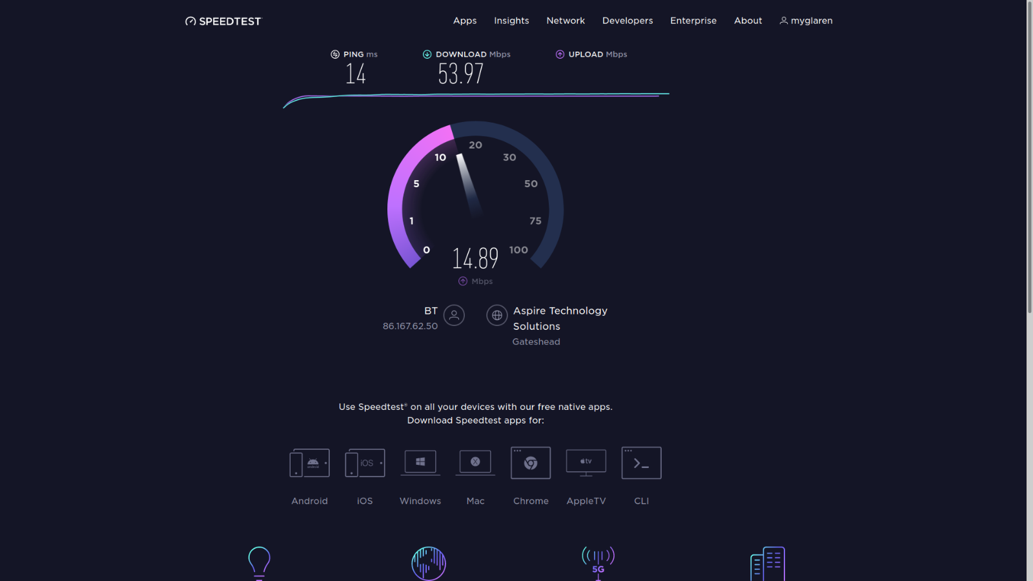Open the myglaren account link
The width and height of the screenshot is (1033, 581).
806,21
